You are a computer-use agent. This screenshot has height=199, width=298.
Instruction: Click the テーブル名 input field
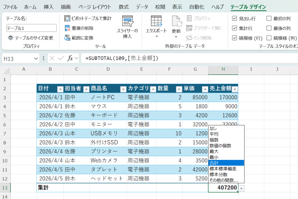[x=31, y=28]
